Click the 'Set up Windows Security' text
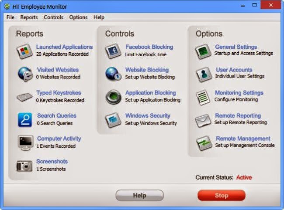Screen dimensions: 284x210 pyautogui.click(x=151, y=123)
